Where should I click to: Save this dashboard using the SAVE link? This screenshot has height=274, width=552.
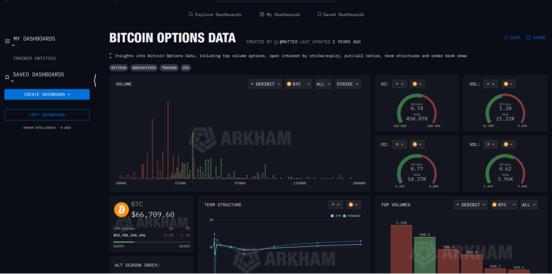512,38
